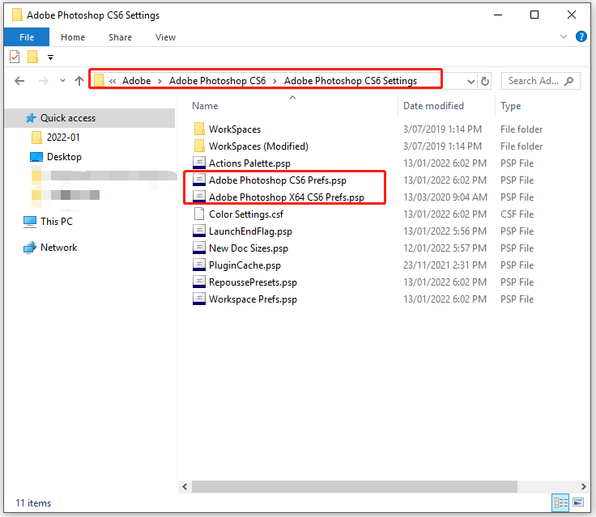Viewport: 596px width, 517px height.
Task: Switch to the Share ribbon tab
Action: pyautogui.click(x=120, y=37)
